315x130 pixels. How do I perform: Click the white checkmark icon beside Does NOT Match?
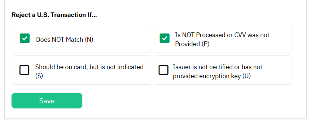25,38
